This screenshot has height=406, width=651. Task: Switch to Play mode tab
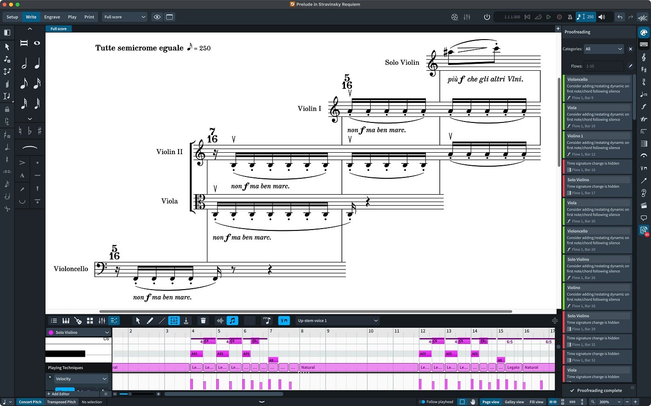pos(72,17)
